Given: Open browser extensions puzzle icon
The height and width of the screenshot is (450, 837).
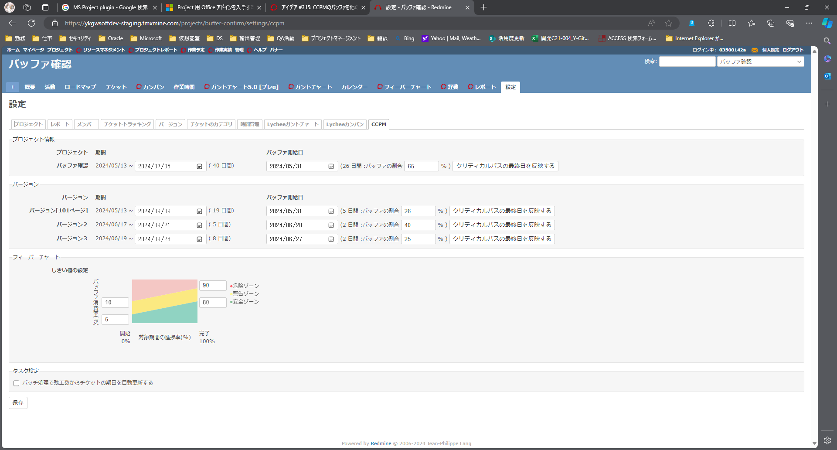Looking at the screenshot, I should coord(711,23).
